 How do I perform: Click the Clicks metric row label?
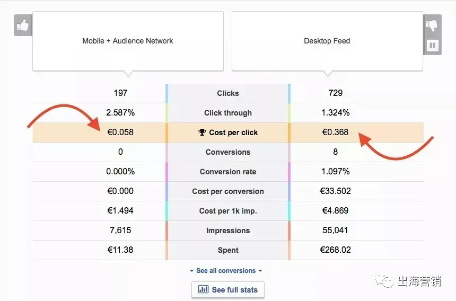click(228, 93)
